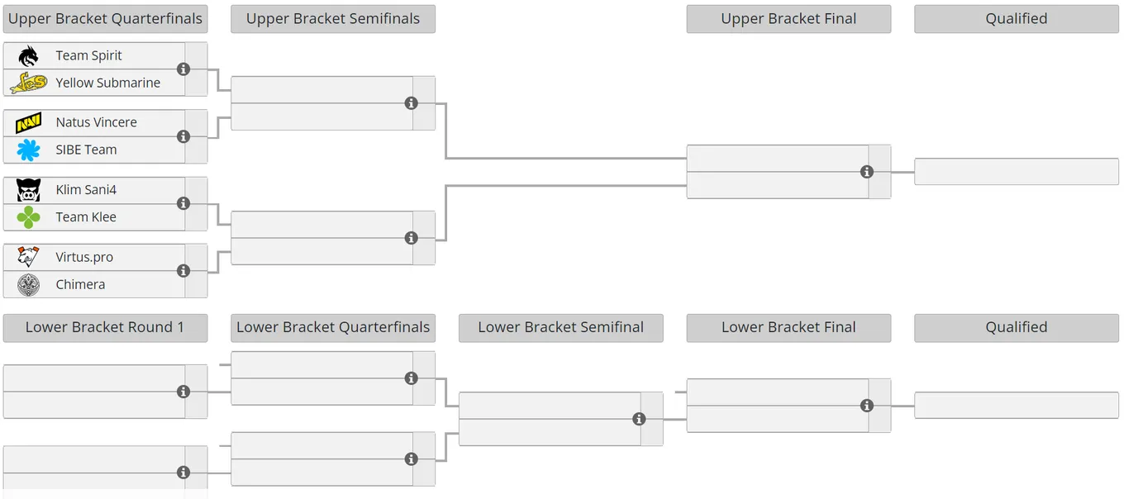1124x499 pixels.
Task: Click the Natus Vincere NAVI logo
Action: click(x=28, y=122)
